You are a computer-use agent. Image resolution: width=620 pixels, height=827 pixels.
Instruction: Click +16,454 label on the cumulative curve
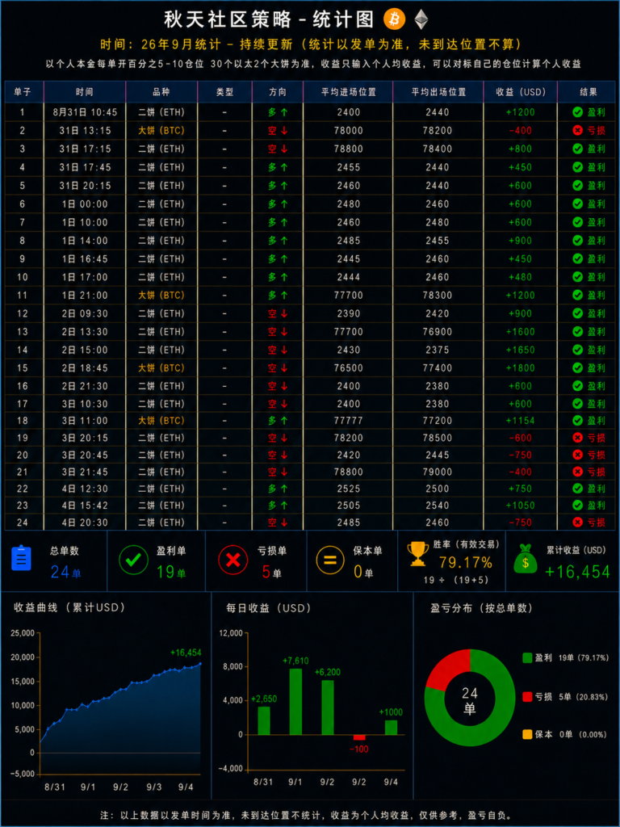point(186,653)
